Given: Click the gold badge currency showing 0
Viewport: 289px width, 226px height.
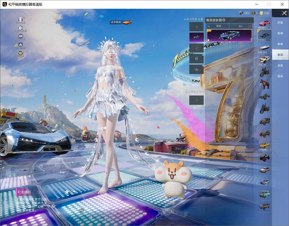Looking at the screenshot, I should pos(254,13).
